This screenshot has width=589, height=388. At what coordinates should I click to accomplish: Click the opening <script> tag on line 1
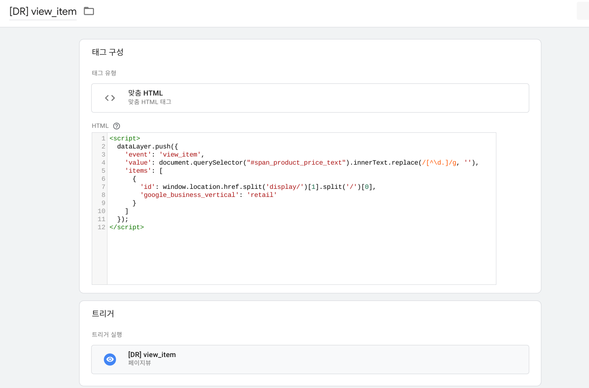pos(125,139)
